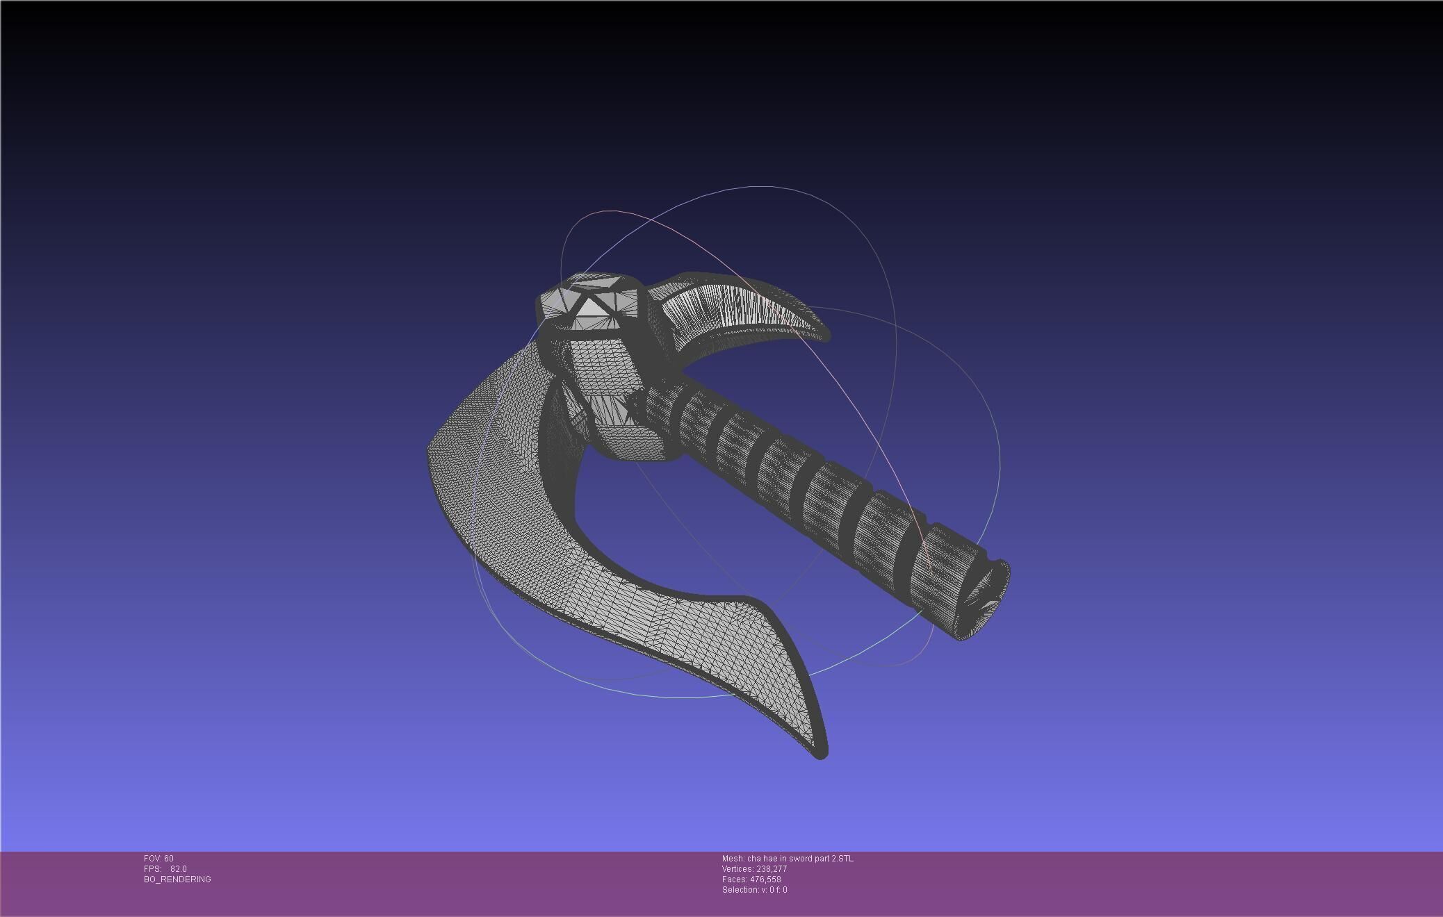Click the Selection: v: 0 f: 0 text
The image size is (1443, 917).
754,890
